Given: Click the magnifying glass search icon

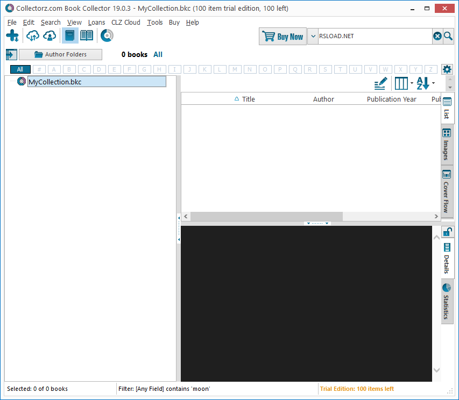Looking at the screenshot, I should [x=448, y=36].
